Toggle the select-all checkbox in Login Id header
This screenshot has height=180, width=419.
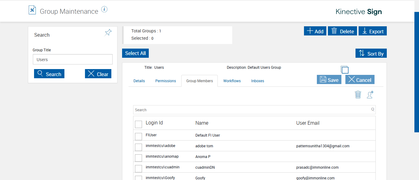(139, 124)
